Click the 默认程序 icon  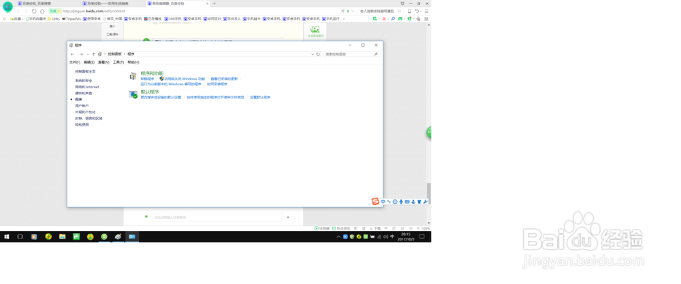[133, 94]
